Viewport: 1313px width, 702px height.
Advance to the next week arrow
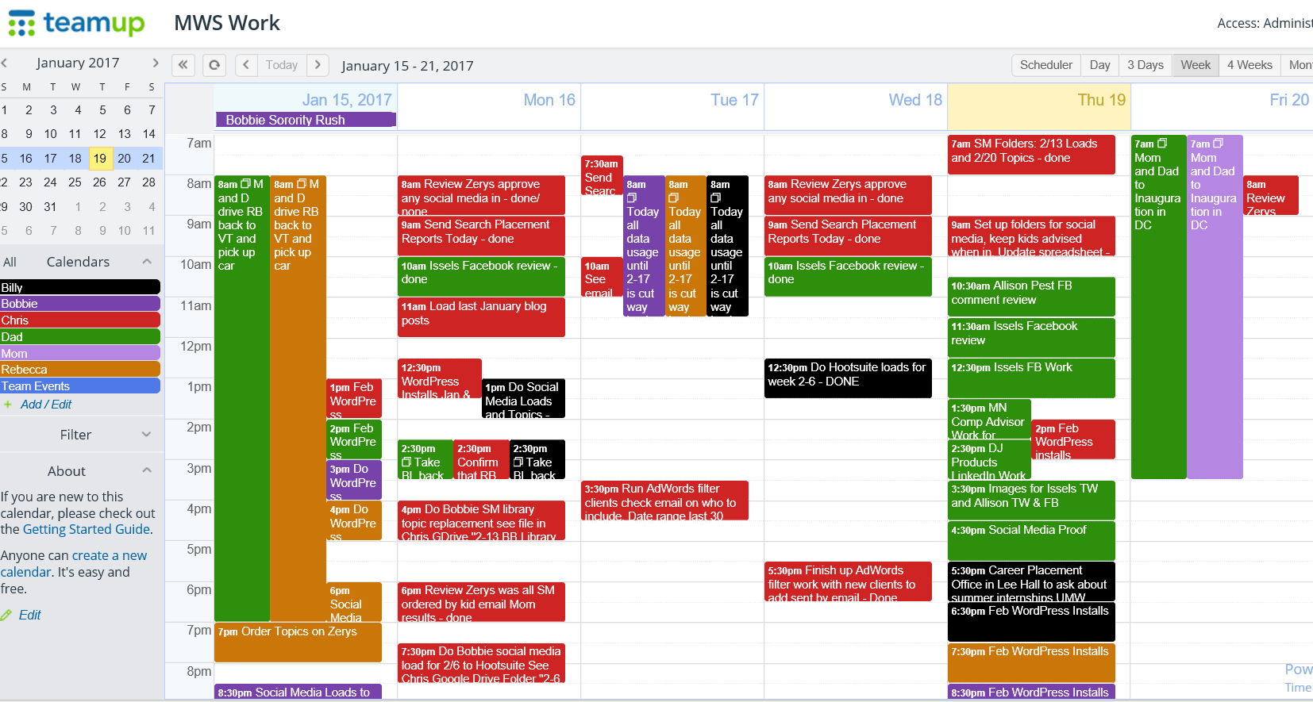(318, 65)
